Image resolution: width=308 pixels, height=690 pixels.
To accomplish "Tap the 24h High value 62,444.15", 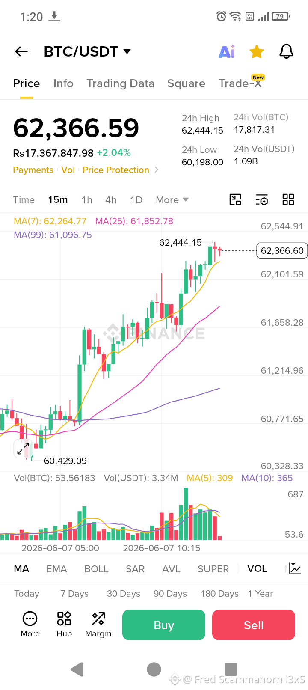I will point(202,131).
